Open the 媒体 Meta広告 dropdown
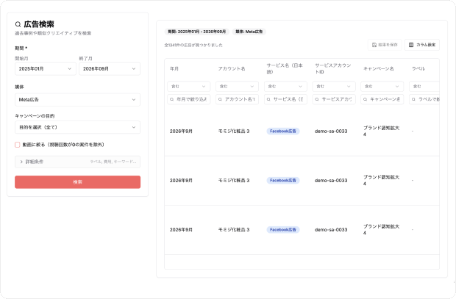This screenshot has width=456, height=299. [78, 100]
